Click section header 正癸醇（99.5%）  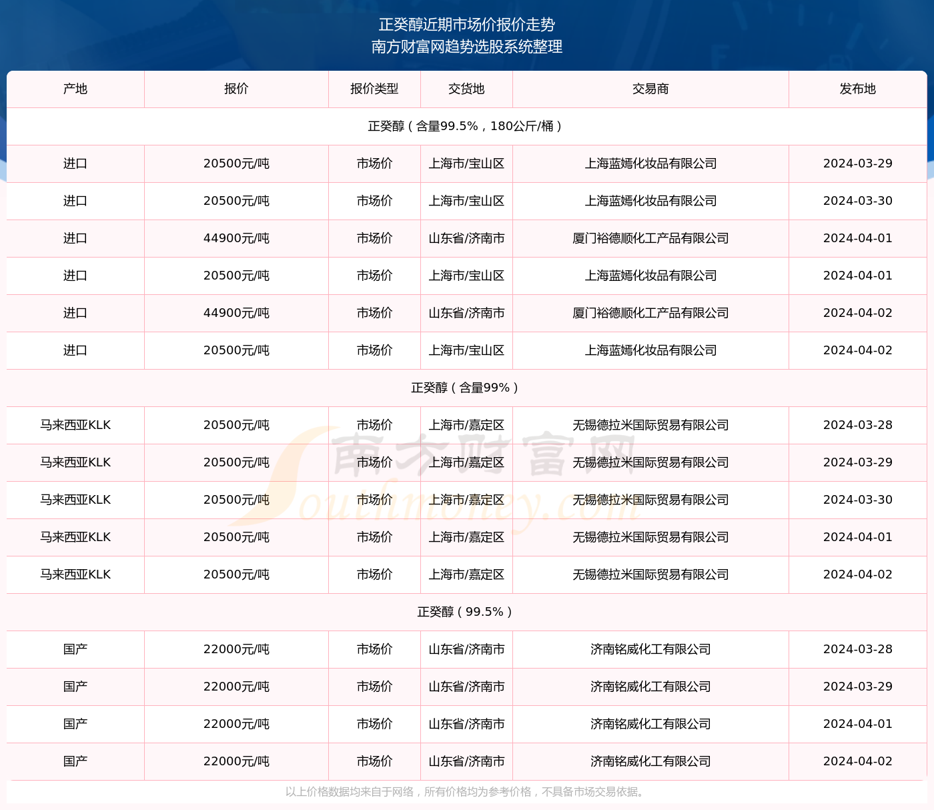[x=466, y=612]
